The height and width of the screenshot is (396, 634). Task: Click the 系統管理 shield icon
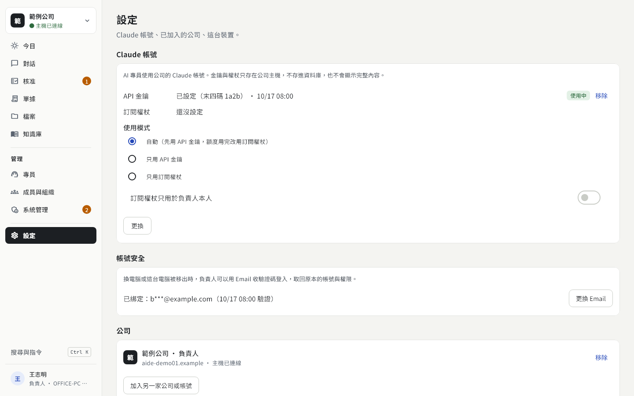pyautogui.click(x=15, y=209)
